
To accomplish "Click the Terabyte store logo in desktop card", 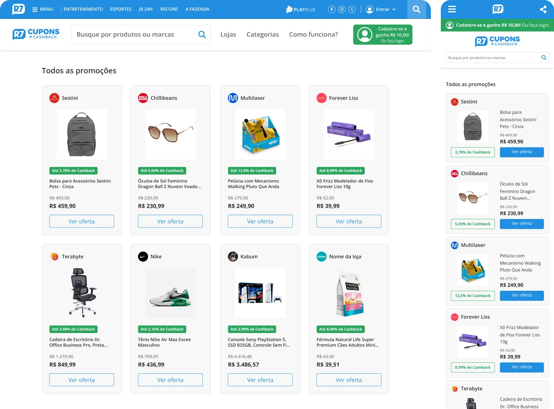I will pos(54,256).
